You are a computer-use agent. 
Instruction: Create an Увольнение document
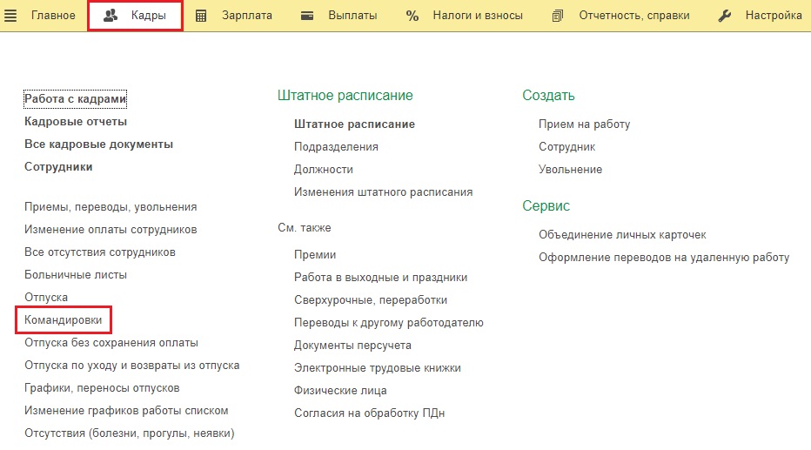571,170
